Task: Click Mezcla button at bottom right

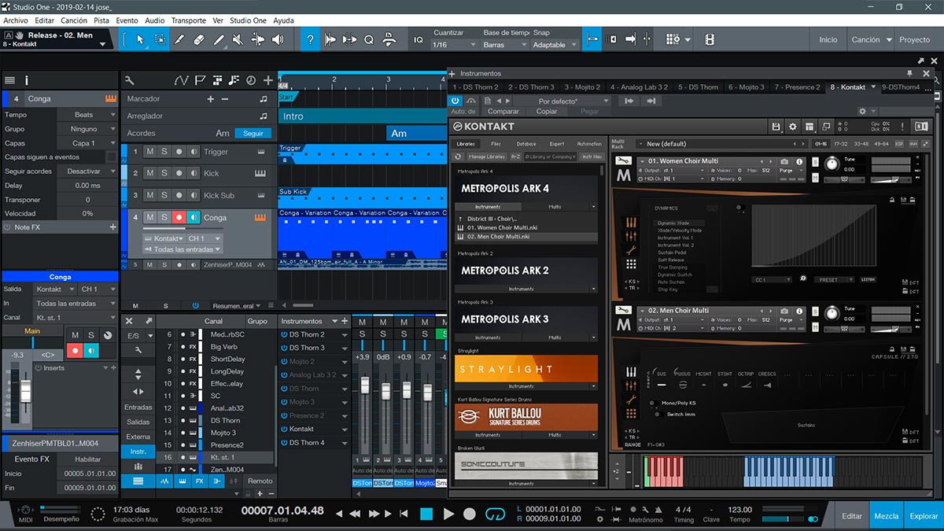Action: (887, 516)
